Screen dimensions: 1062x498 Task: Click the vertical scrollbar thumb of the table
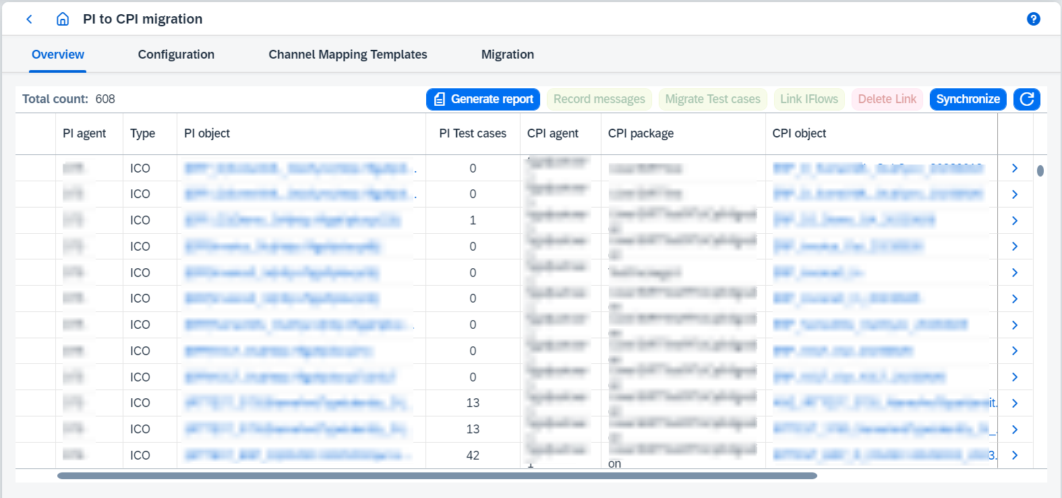pos(1040,170)
